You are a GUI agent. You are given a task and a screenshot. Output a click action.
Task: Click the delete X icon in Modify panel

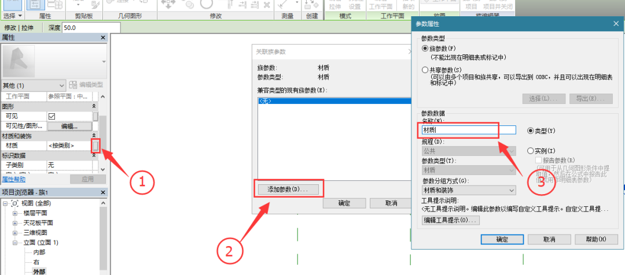(267, 5)
